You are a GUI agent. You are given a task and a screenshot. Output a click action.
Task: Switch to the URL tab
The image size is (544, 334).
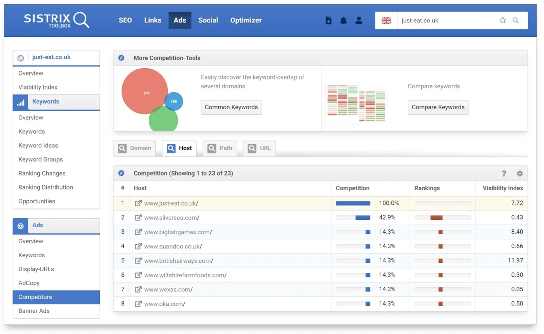tap(260, 148)
